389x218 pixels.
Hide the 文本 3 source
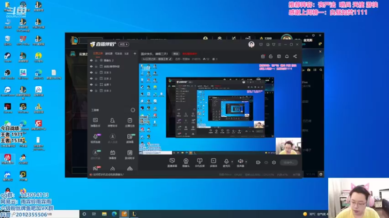[91, 91]
